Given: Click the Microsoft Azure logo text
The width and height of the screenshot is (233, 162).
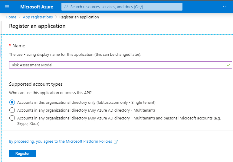Looking at the screenshot, I should click(x=37, y=7).
